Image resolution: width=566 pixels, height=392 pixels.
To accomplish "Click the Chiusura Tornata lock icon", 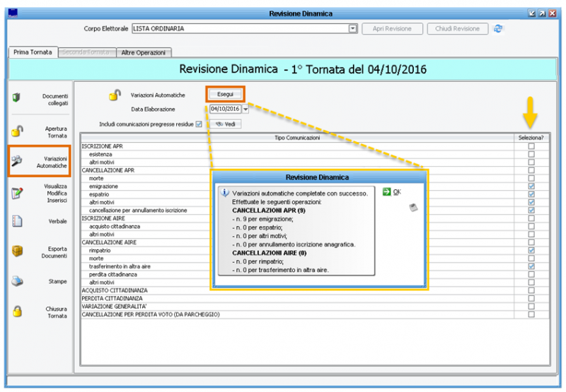I will click(18, 311).
